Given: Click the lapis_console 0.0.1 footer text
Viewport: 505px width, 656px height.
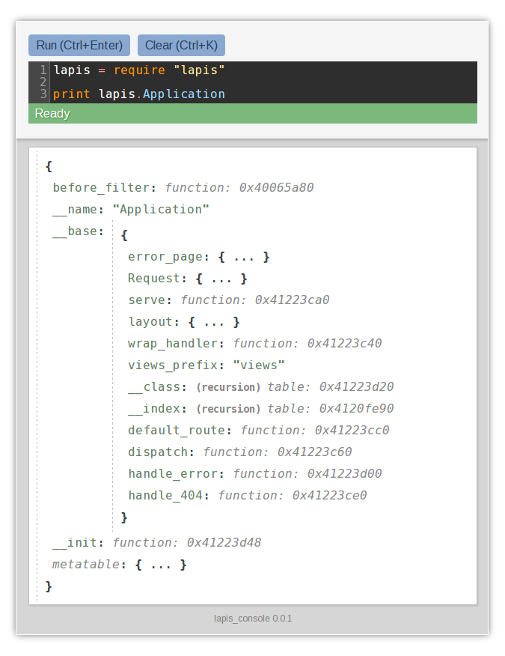Looking at the screenshot, I should 253,619.
